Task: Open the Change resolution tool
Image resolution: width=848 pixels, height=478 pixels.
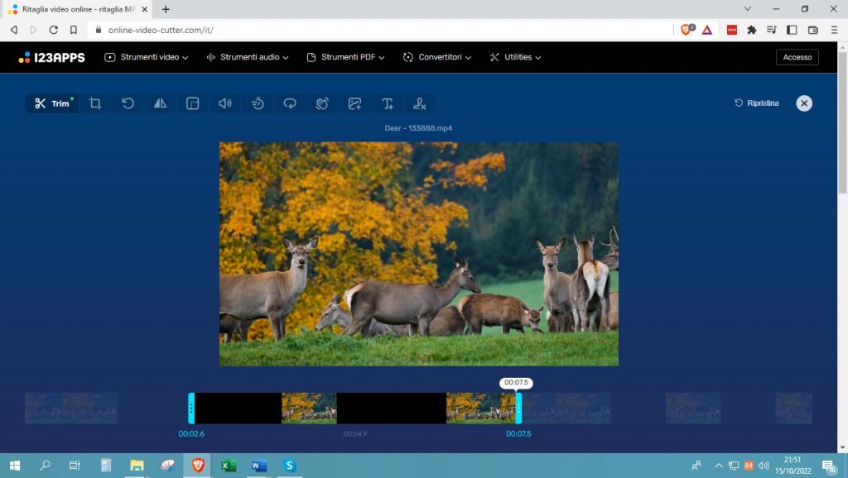Action: [192, 103]
